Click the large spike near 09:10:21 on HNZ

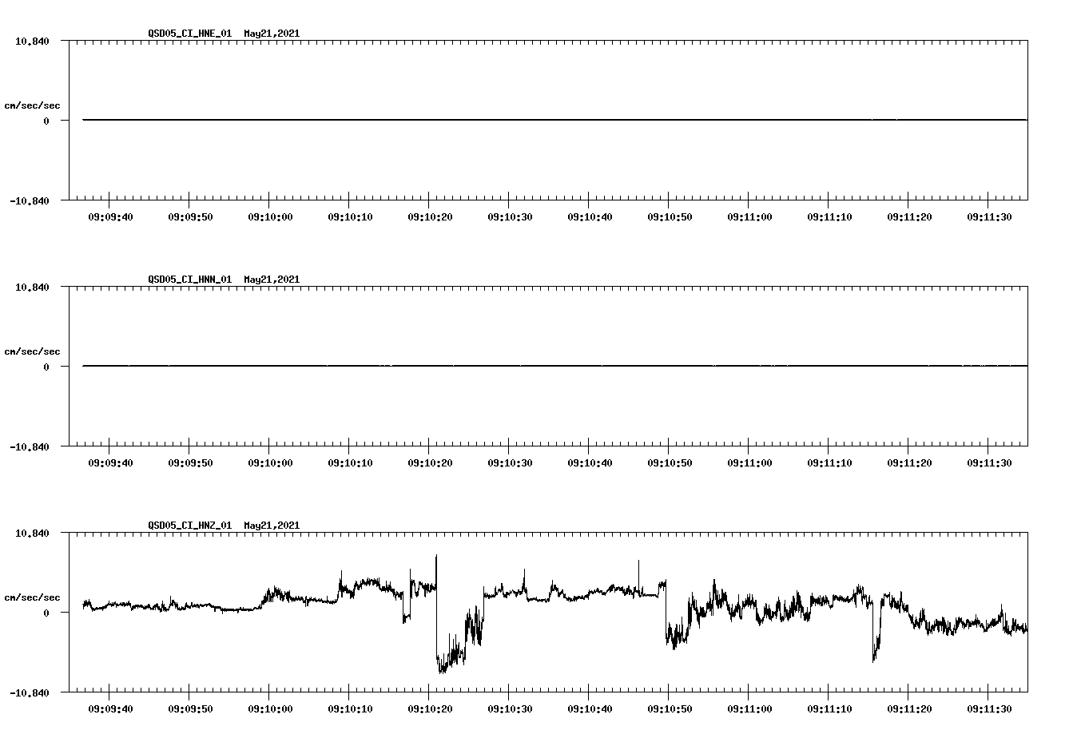pyautogui.click(x=436, y=559)
